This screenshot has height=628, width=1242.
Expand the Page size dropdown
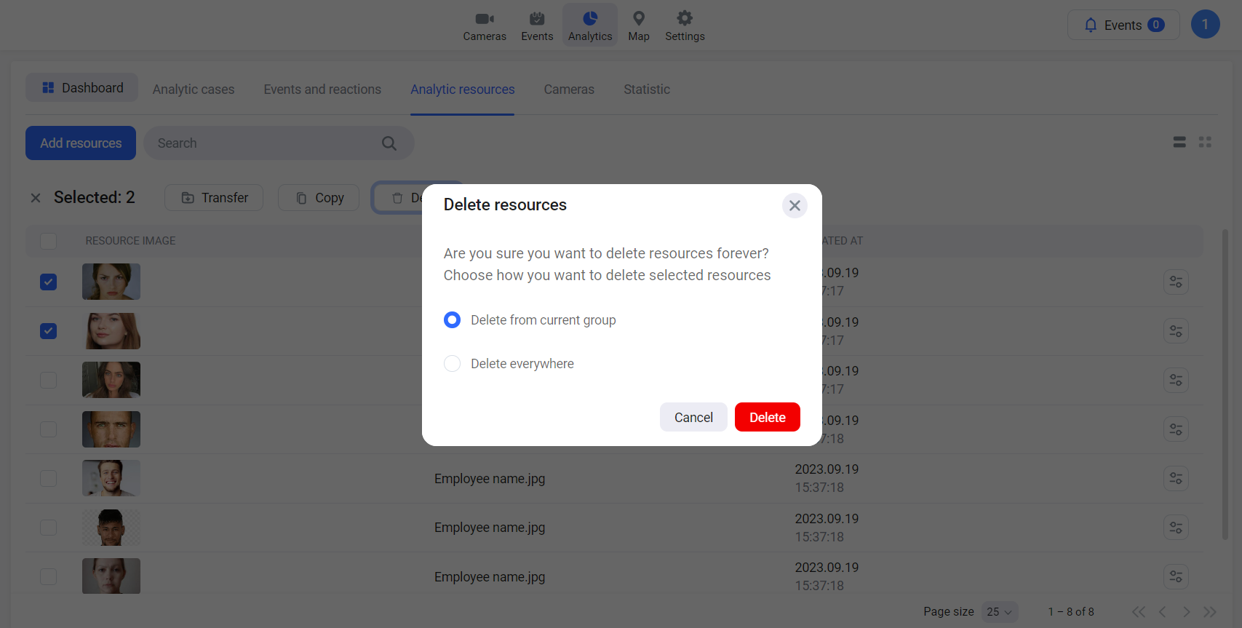[999, 612]
